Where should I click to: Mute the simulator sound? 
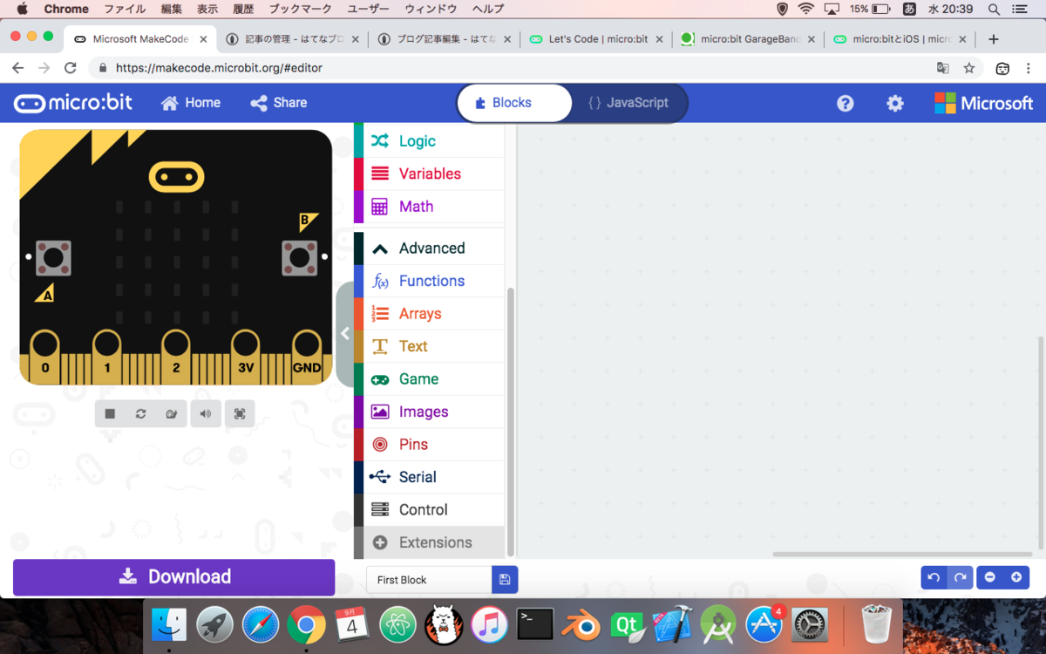(206, 413)
